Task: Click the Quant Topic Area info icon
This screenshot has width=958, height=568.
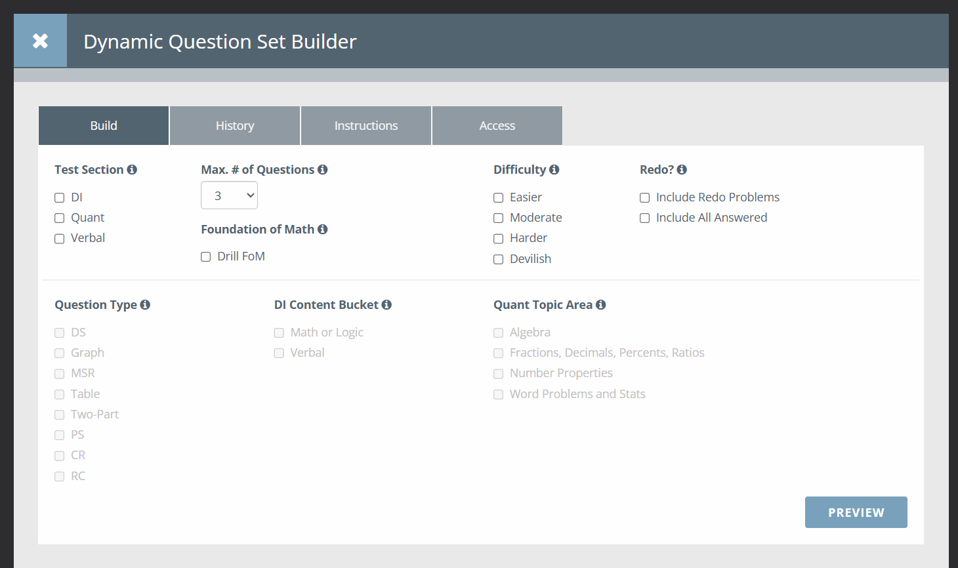Action: click(x=600, y=304)
